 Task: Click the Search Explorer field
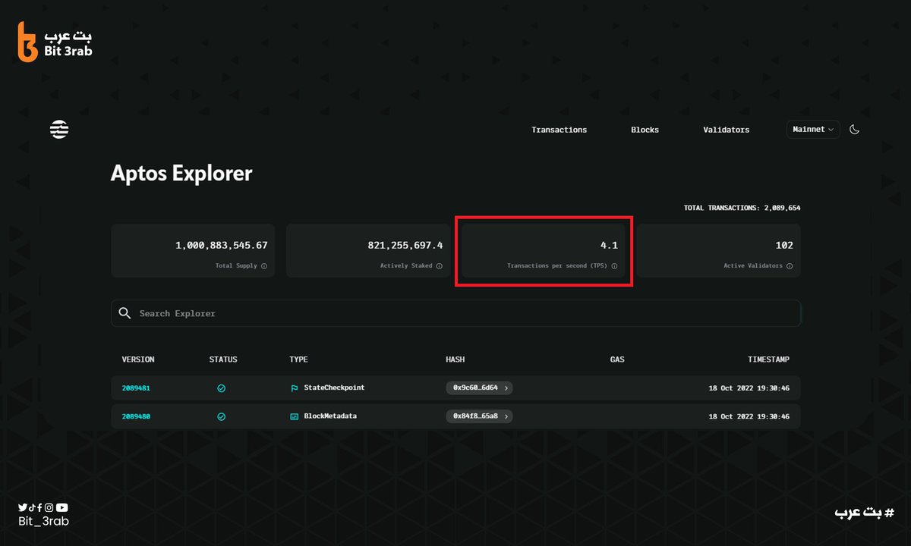[x=455, y=313]
